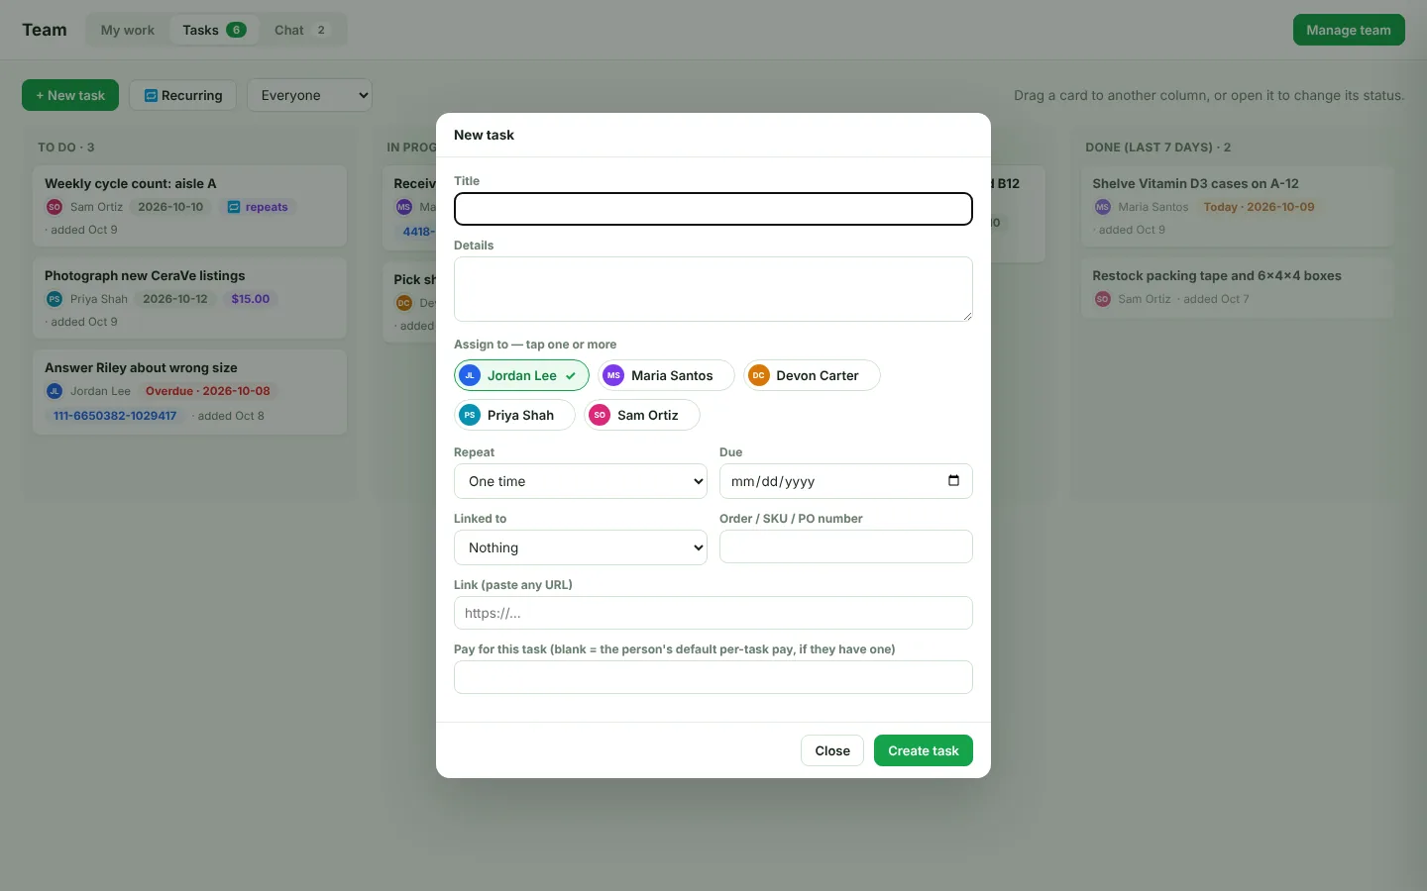
Task: Open the calendar picker in Due field
Action: pos(953,481)
